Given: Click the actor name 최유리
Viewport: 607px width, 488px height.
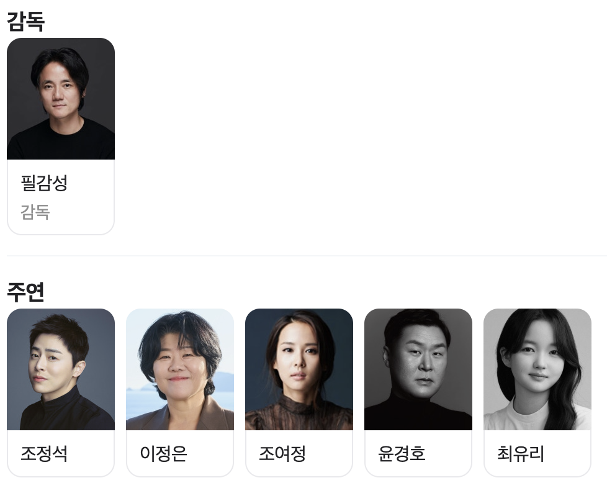Looking at the screenshot, I should tap(521, 453).
